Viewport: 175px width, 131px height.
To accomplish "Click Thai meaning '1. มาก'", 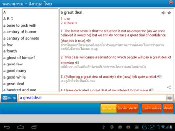I will coord(65,19).
